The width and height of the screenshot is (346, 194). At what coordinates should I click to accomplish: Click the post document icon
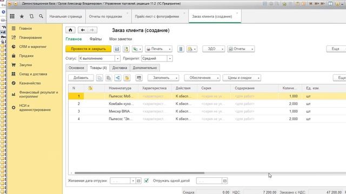pos(126,49)
